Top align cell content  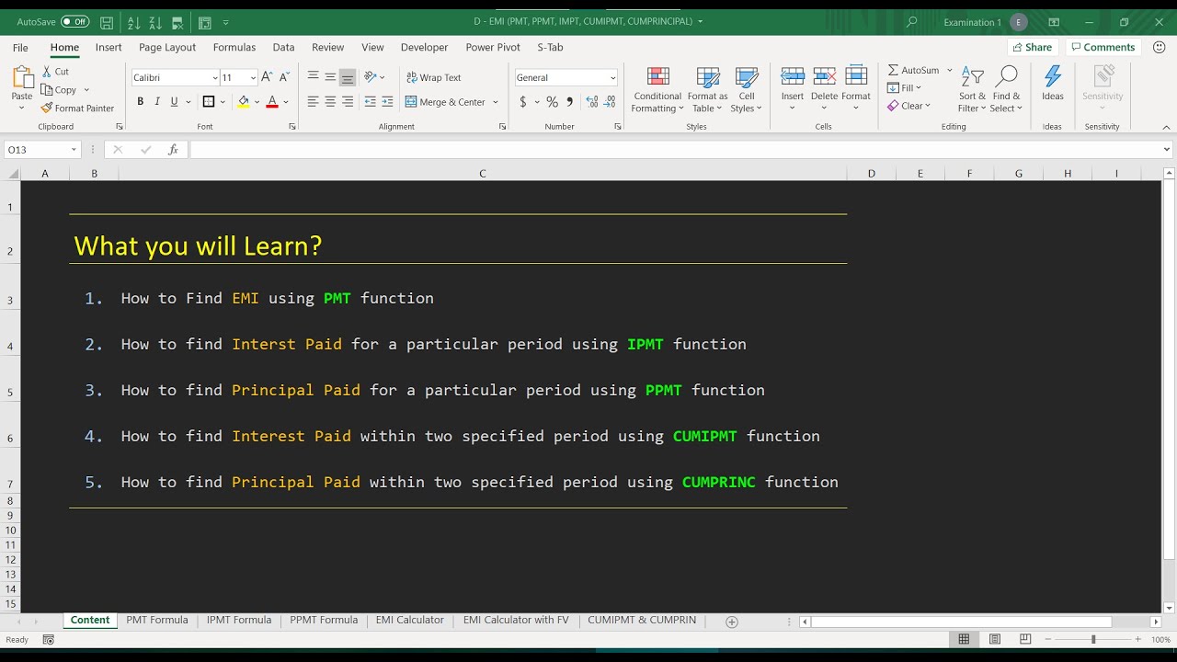[314, 77]
